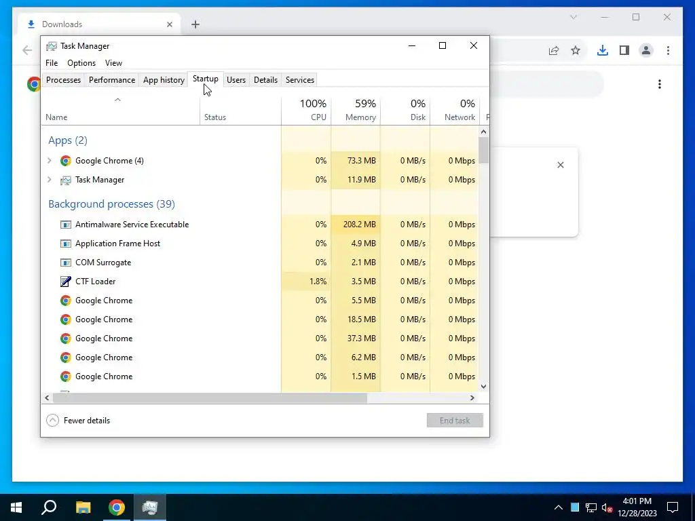
Task: Toggle Chrome's side panel icon
Action: click(624, 50)
